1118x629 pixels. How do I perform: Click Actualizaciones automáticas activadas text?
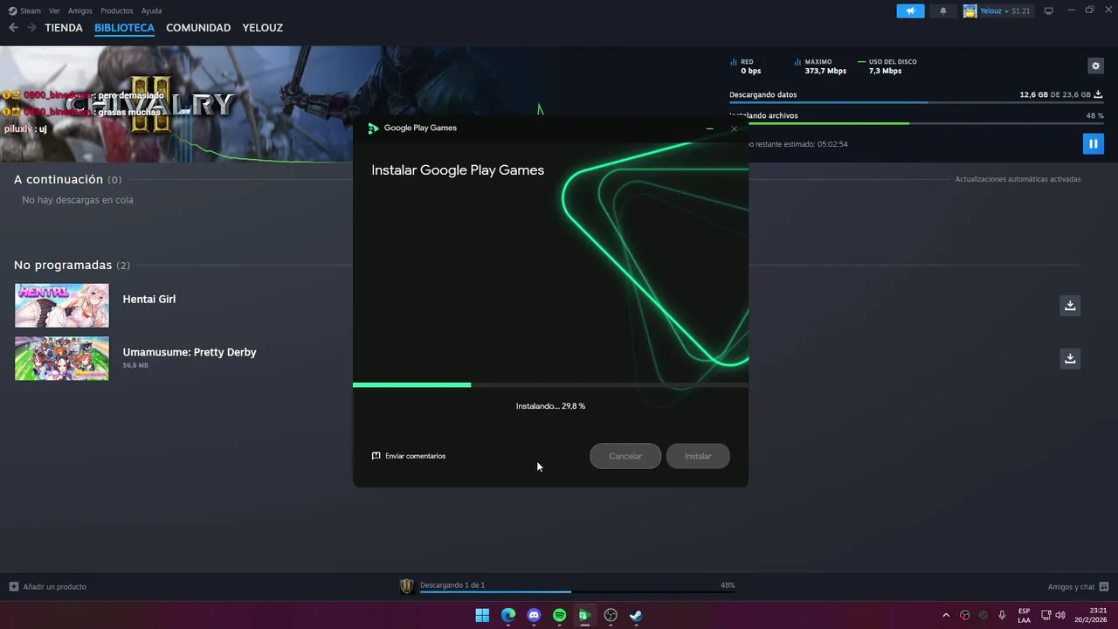(1018, 179)
